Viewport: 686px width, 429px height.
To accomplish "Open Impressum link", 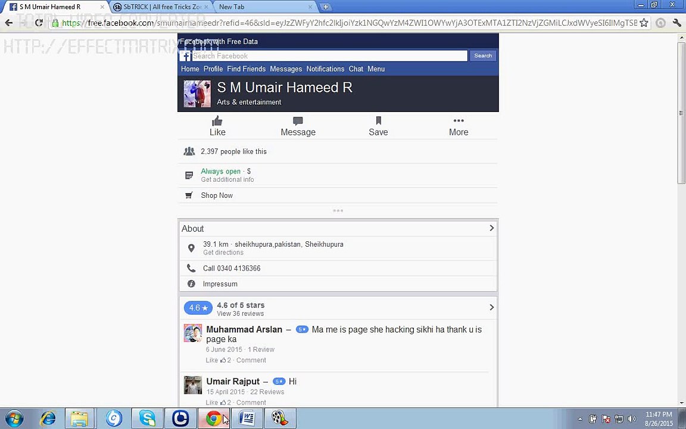I will tap(220, 284).
